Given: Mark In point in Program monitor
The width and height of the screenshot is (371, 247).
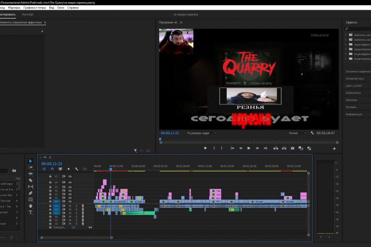Looking at the screenshot, I should click(x=214, y=148).
